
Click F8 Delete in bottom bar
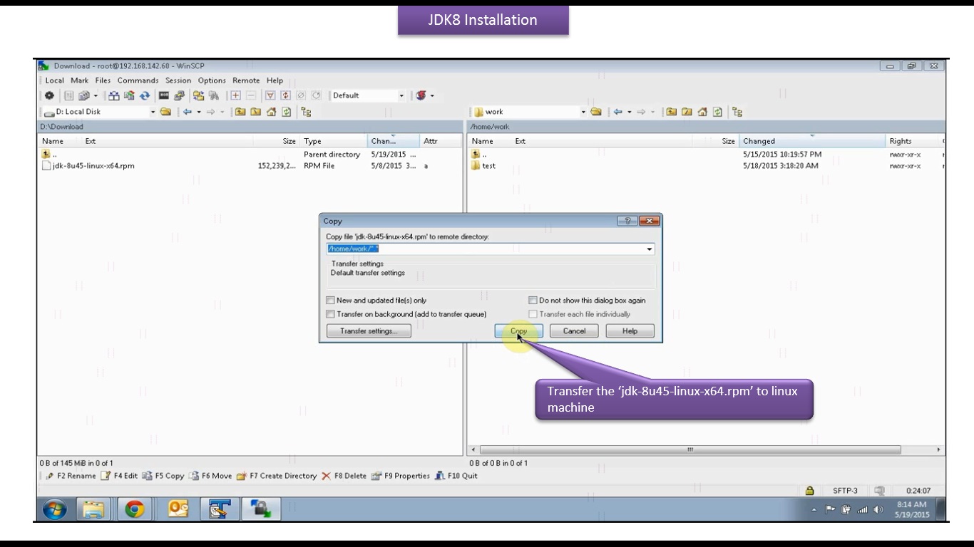click(x=344, y=476)
